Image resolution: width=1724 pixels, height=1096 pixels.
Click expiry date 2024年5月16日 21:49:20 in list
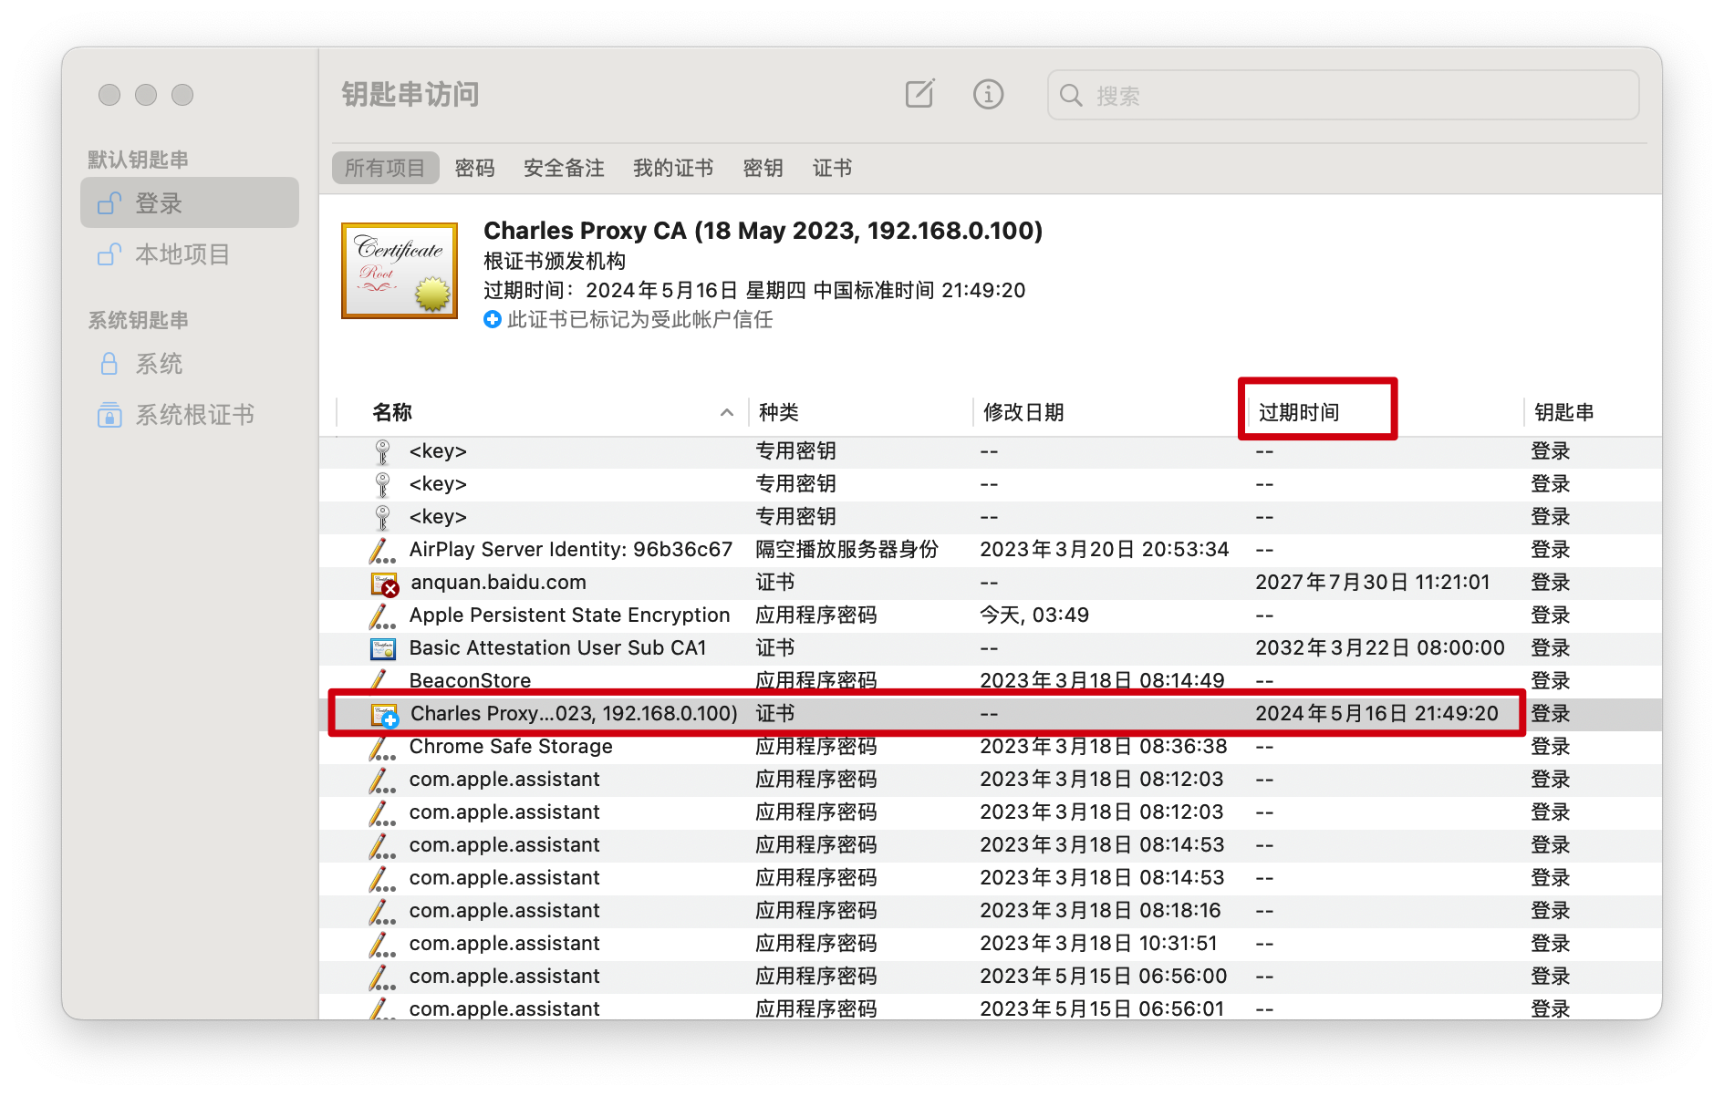(1376, 714)
